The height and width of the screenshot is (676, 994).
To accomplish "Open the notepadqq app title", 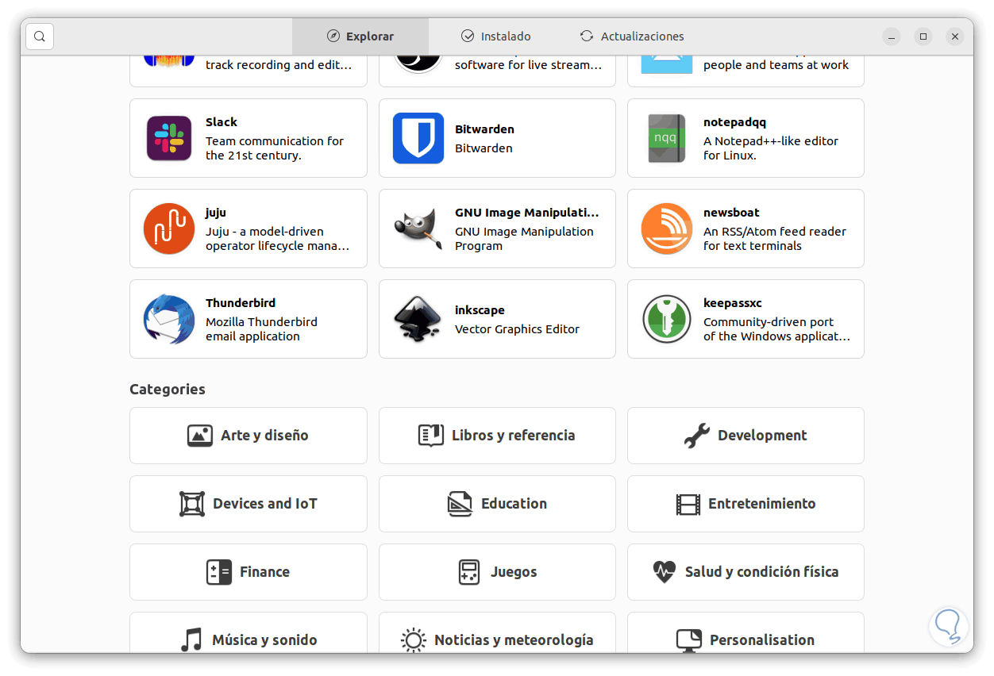I will [734, 122].
